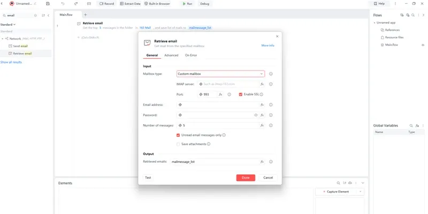
Task: Show info icon for Retrieved emails output
Action: click(271, 162)
